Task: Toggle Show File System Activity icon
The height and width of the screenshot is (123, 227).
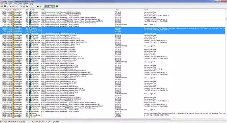Action: pyautogui.click(x=48, y=7)
